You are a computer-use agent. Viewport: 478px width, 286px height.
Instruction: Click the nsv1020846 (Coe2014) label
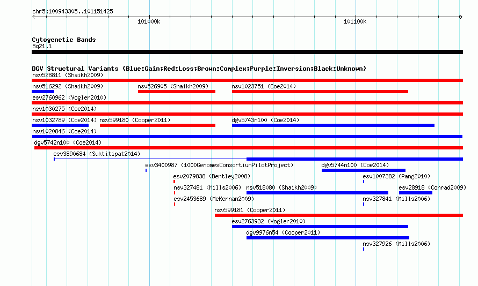click(64, 131)
